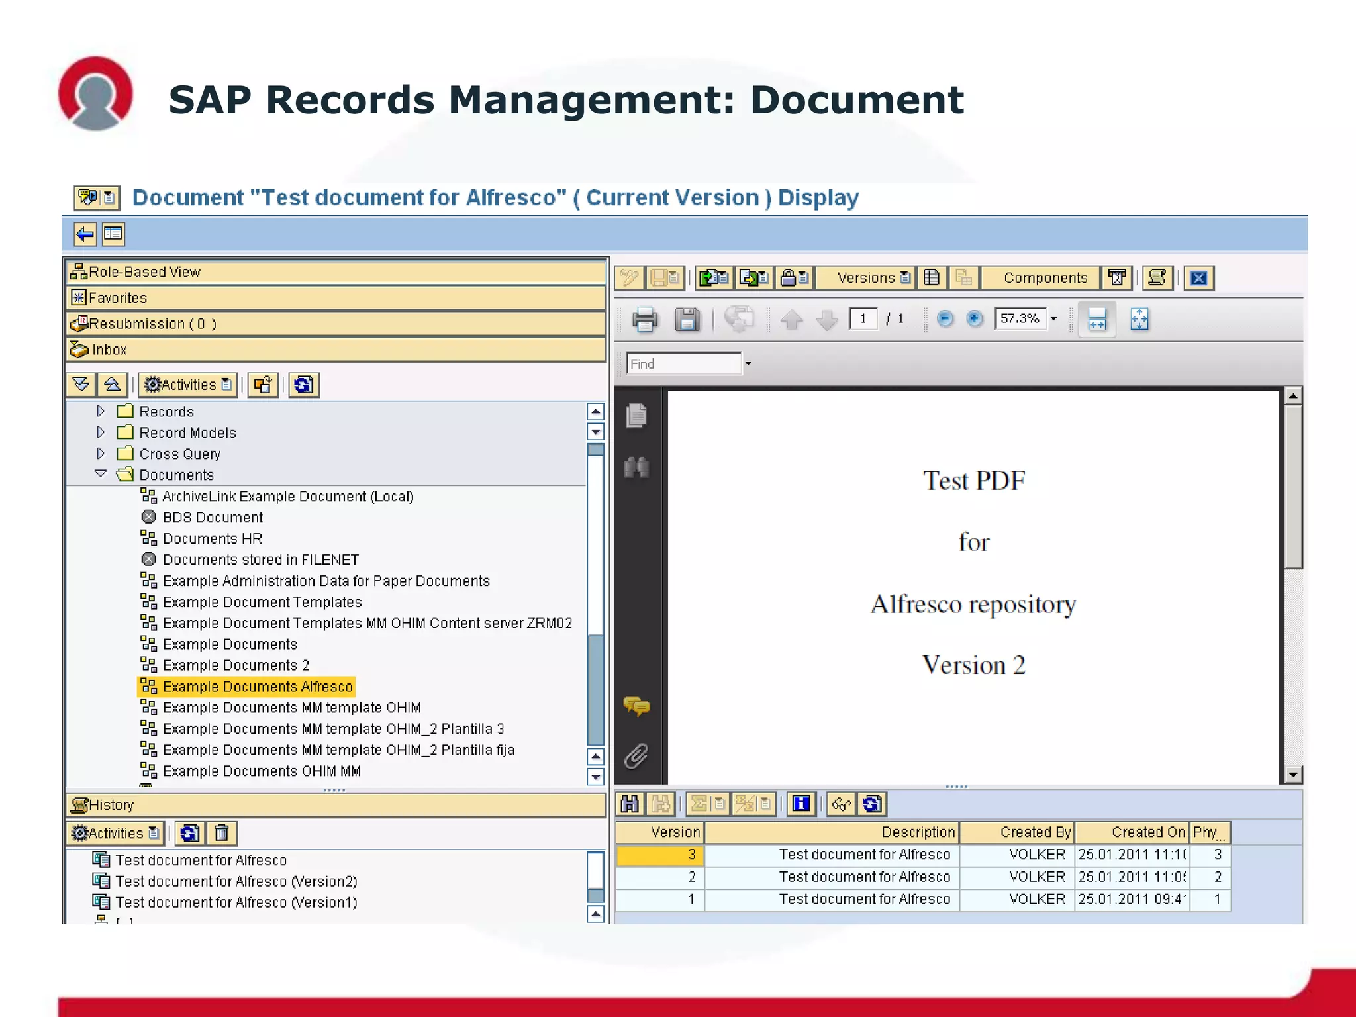Click refresh icon in version list toolbar
This screenshot has width=1356, height=1017.
(872, 804)
